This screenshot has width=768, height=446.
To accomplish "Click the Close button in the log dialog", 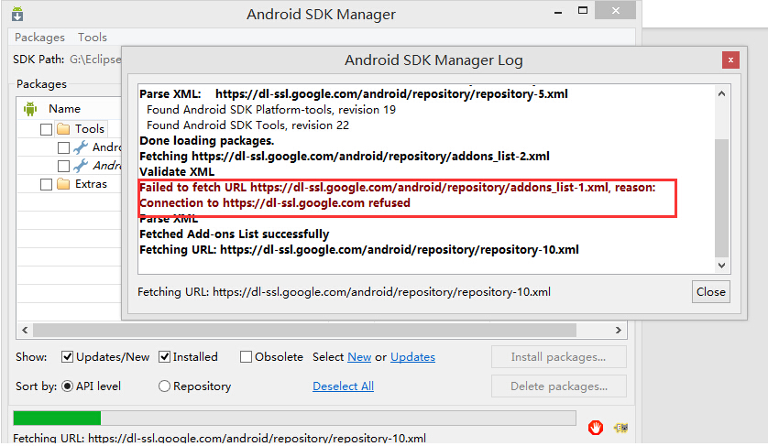I will coord(710,292).
